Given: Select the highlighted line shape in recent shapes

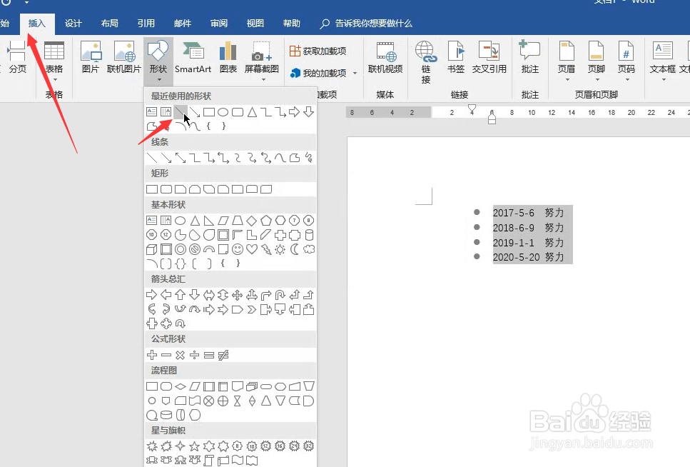Looking at the screenshot, I should click(x=181, y=112).
